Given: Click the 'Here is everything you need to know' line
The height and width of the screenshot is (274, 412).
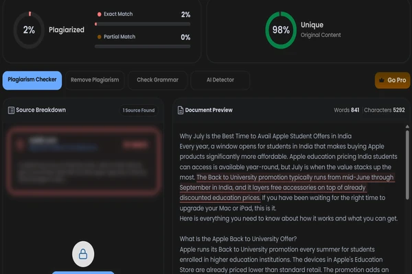Looking at the screenshot, I should point(288,219).
